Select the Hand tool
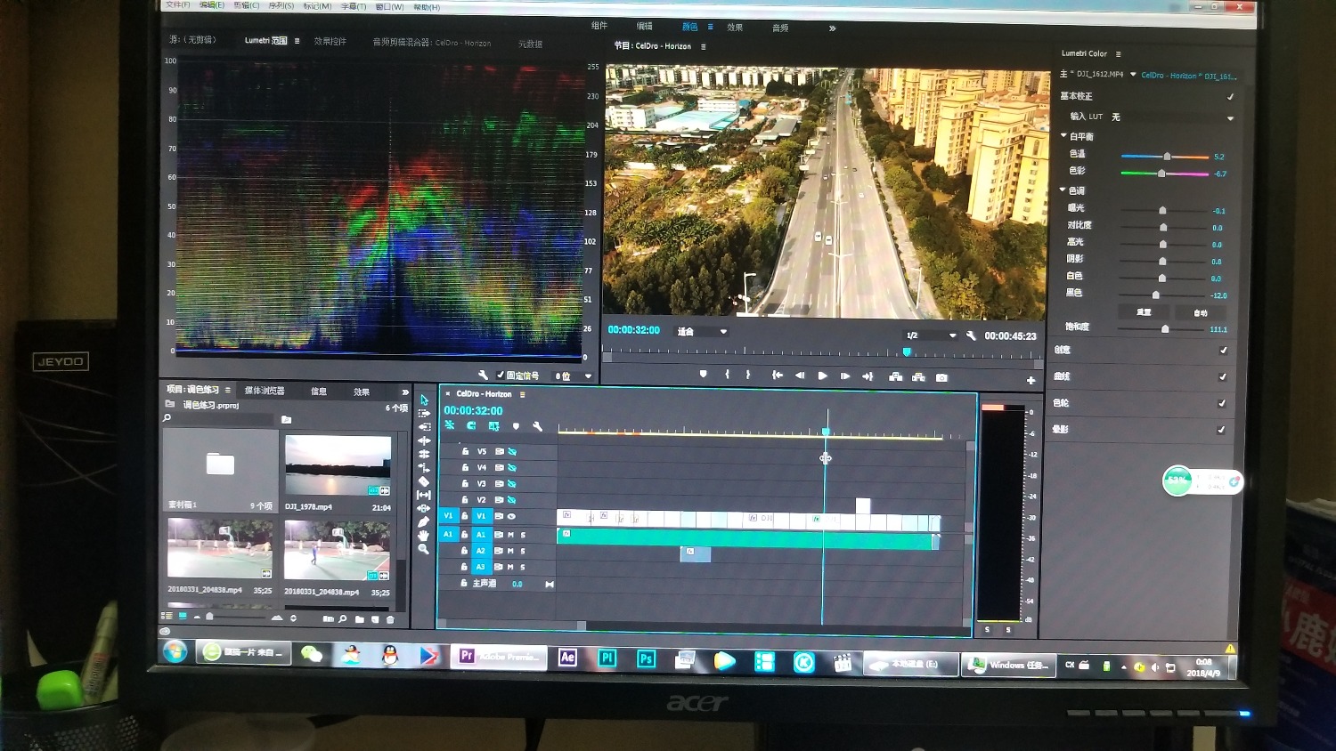This screenshot has width=1336, height=751. pos(424,535)
